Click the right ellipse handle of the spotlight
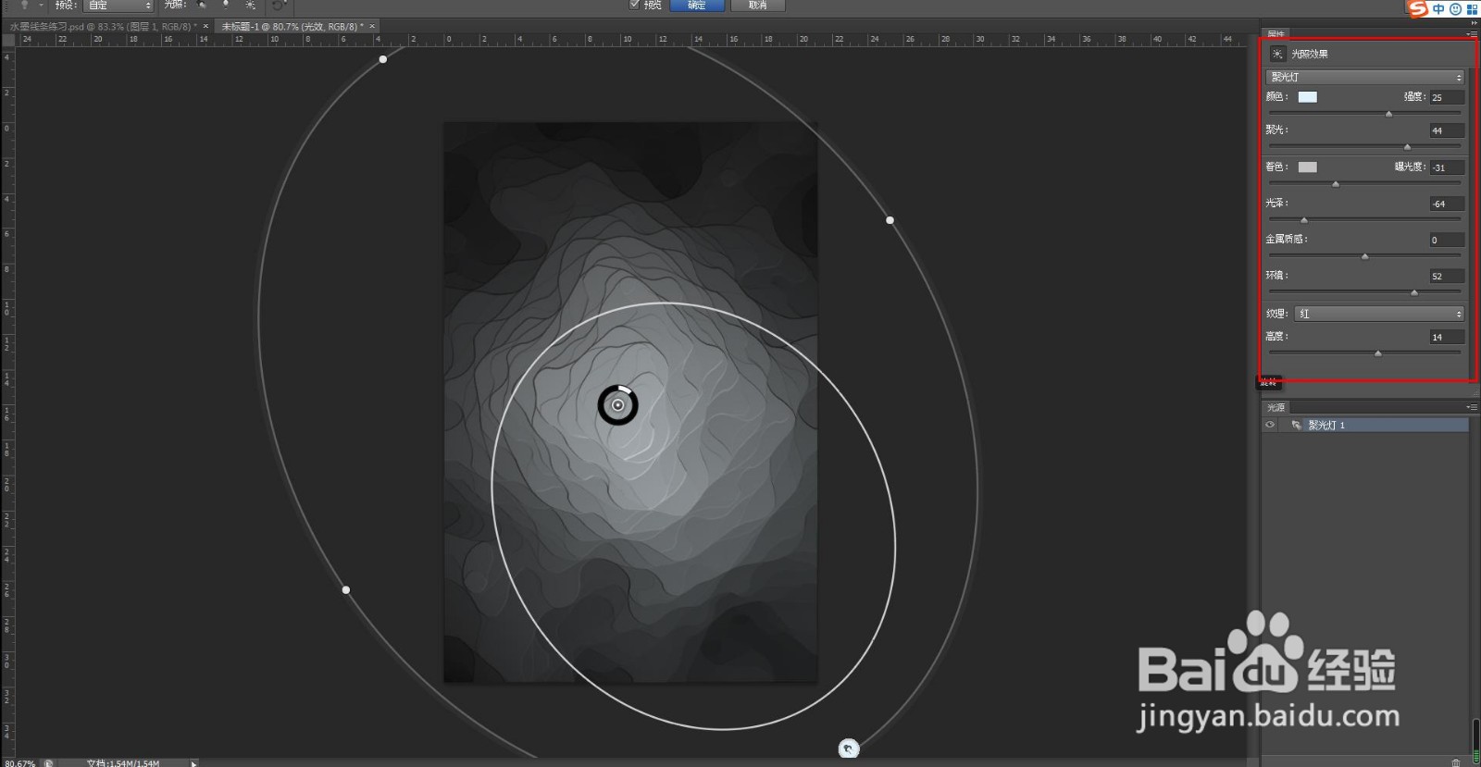Image resolution: width=1481 pixels, height=767 pixels. (890, 220)
